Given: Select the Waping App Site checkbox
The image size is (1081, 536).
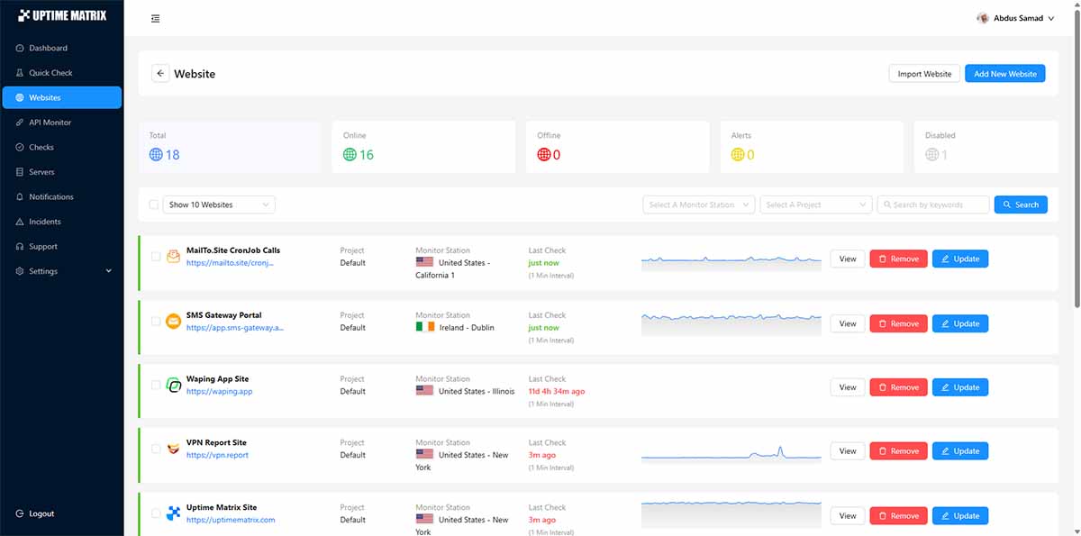Looking at the screenshot, I should [156, 385].
